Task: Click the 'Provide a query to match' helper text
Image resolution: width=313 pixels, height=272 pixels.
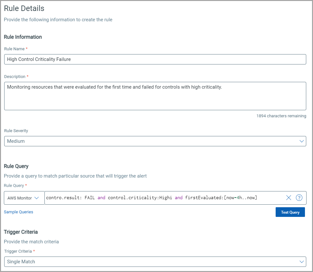Action: pos(75,176)
